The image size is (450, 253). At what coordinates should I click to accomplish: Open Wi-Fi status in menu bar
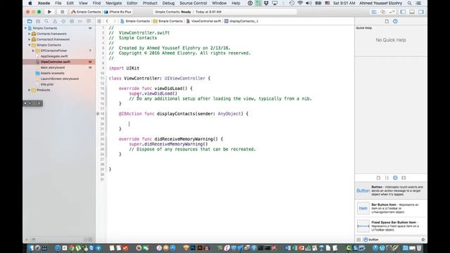[300, 3]
